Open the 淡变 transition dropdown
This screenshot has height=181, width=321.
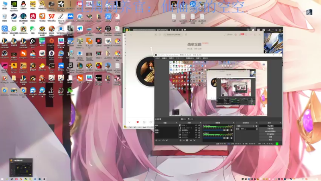click(246, 126)
